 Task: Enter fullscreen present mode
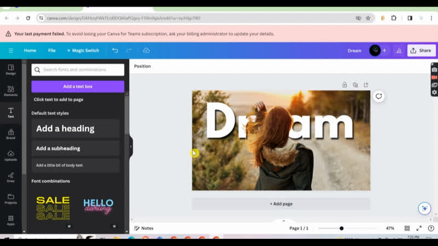(x=419, y=228)
